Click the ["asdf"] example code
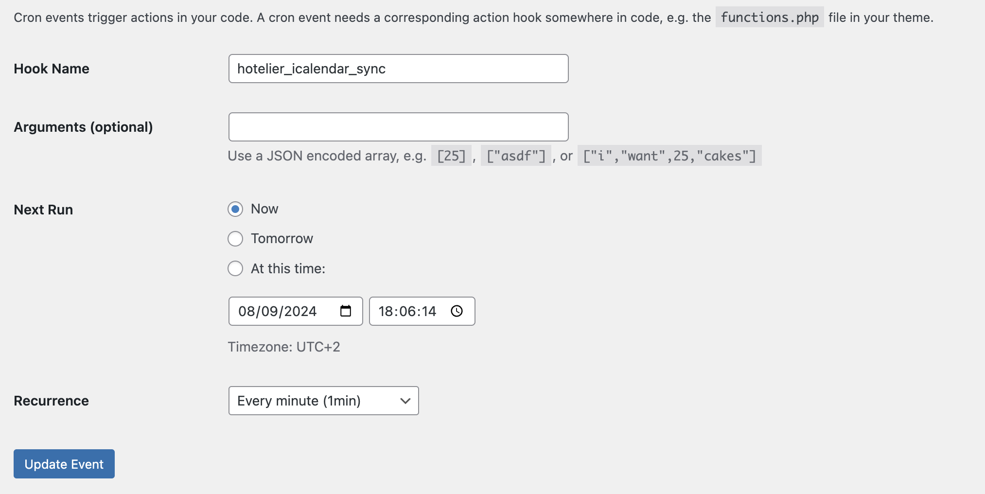The image size is (985, 494). [x=516, y=156]
